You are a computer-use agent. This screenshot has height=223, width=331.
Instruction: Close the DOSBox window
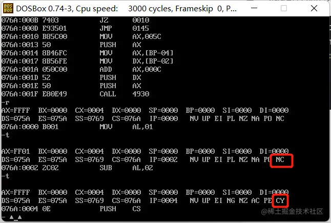pyautogui.click(x=314, y=8)
